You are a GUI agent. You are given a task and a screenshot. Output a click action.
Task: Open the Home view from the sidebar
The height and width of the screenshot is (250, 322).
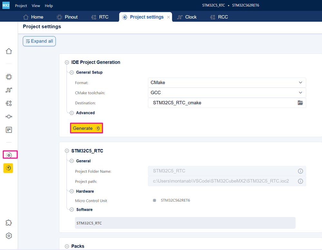[9, 51]
